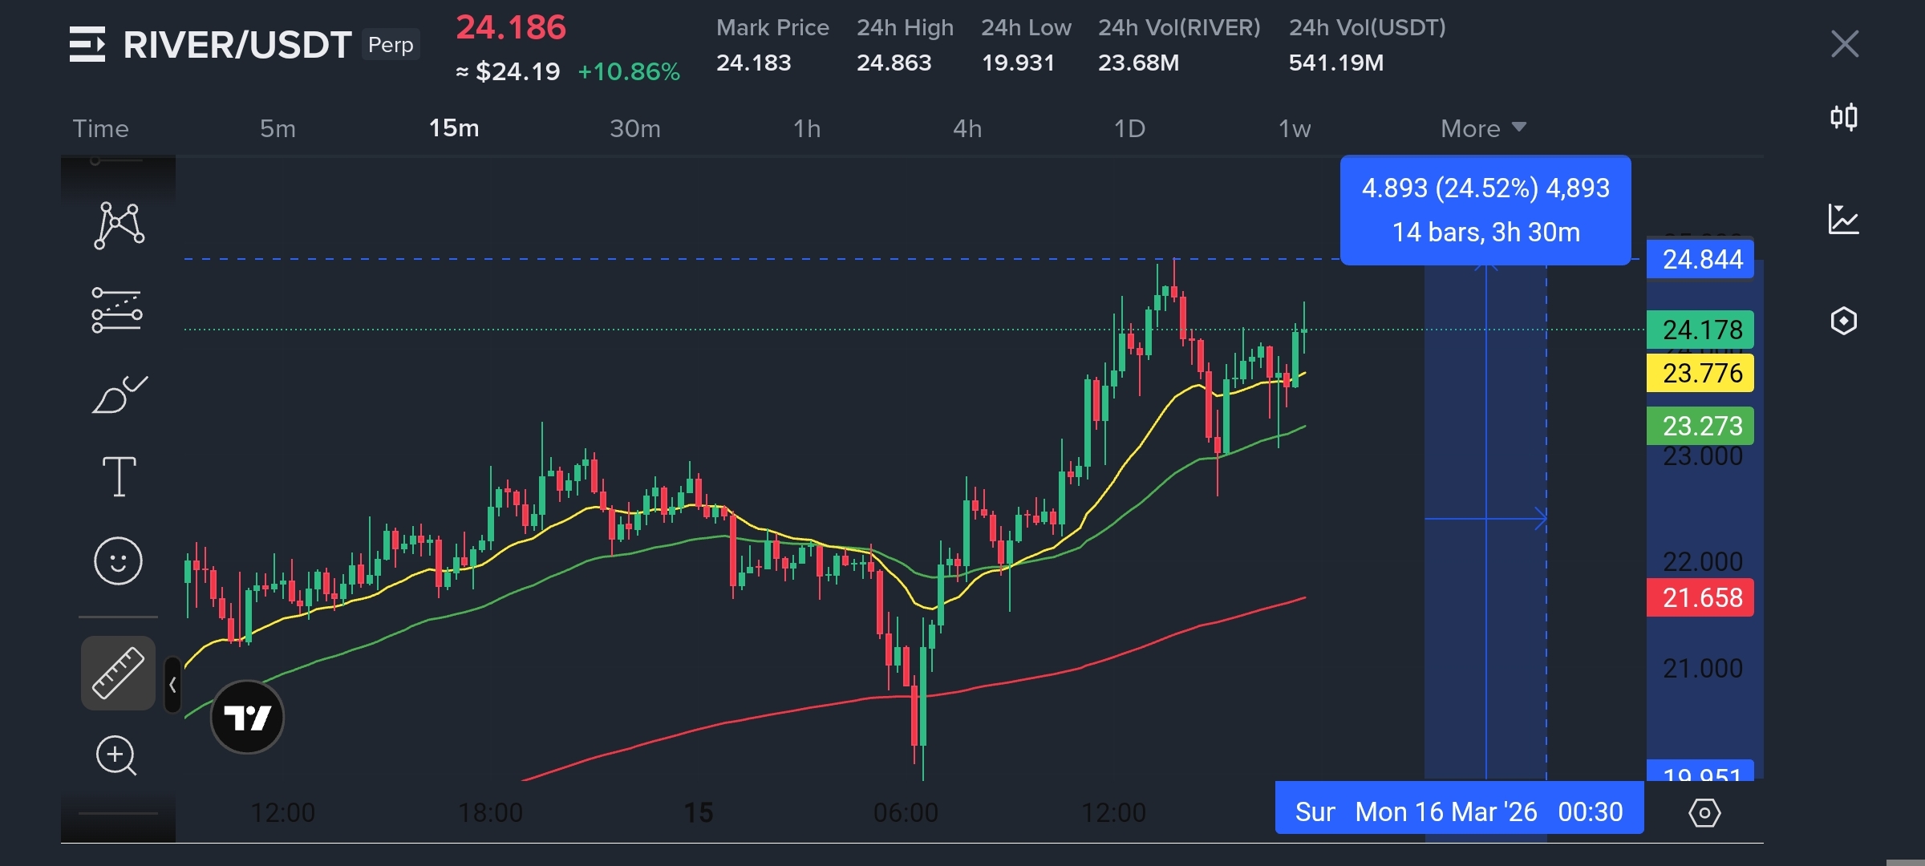
Task: Click the yellow 23.776 price label
Action: [x=1700, y=374]
